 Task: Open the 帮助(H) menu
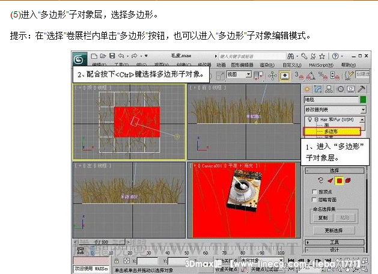pyautogui.click(x=349, y=65)
